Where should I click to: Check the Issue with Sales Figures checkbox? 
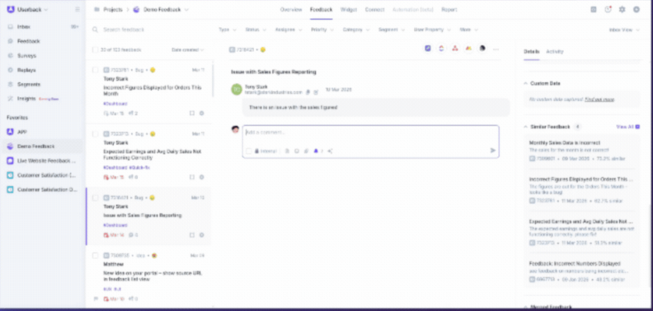(x=96, y=198)
